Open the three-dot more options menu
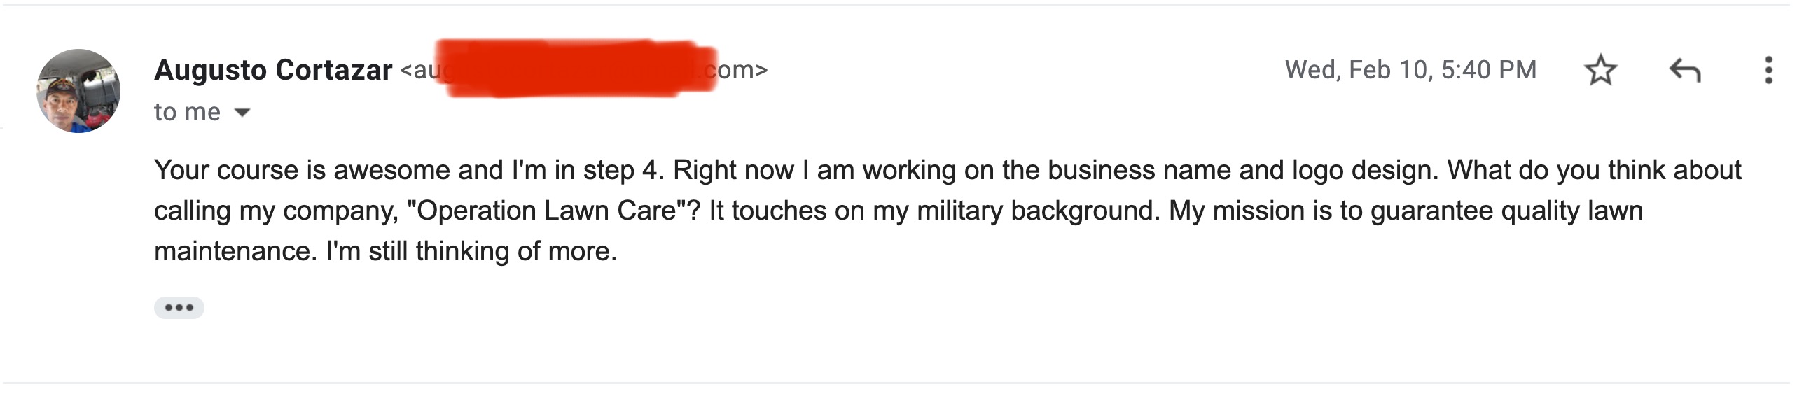This screenshot has height=396, width=1811. 1769,70
